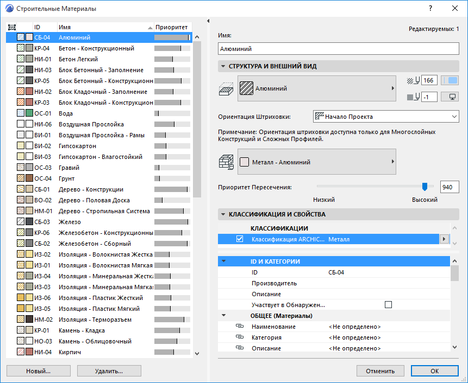The width and height of the screenshot is (468, 383).
Task: Sort list by Имя column header
Action: coord(105,27)
